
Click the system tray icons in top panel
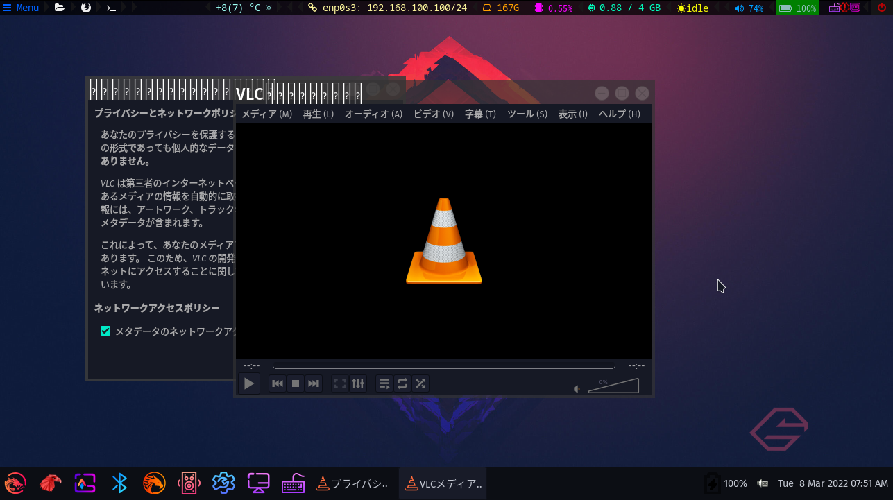(x=844, y=8)
